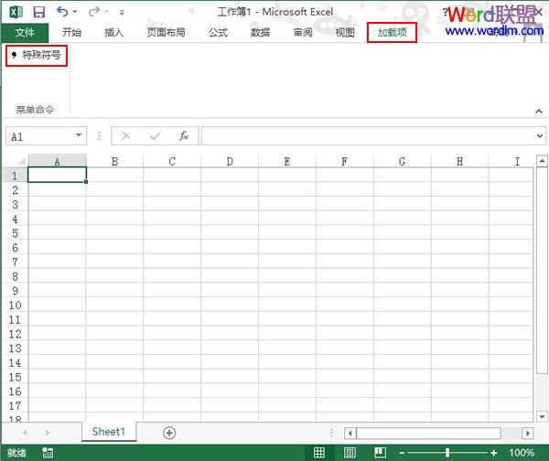549x461 pixels.
Task: Open the Name Box dropdown arrow
Action: 80,136
